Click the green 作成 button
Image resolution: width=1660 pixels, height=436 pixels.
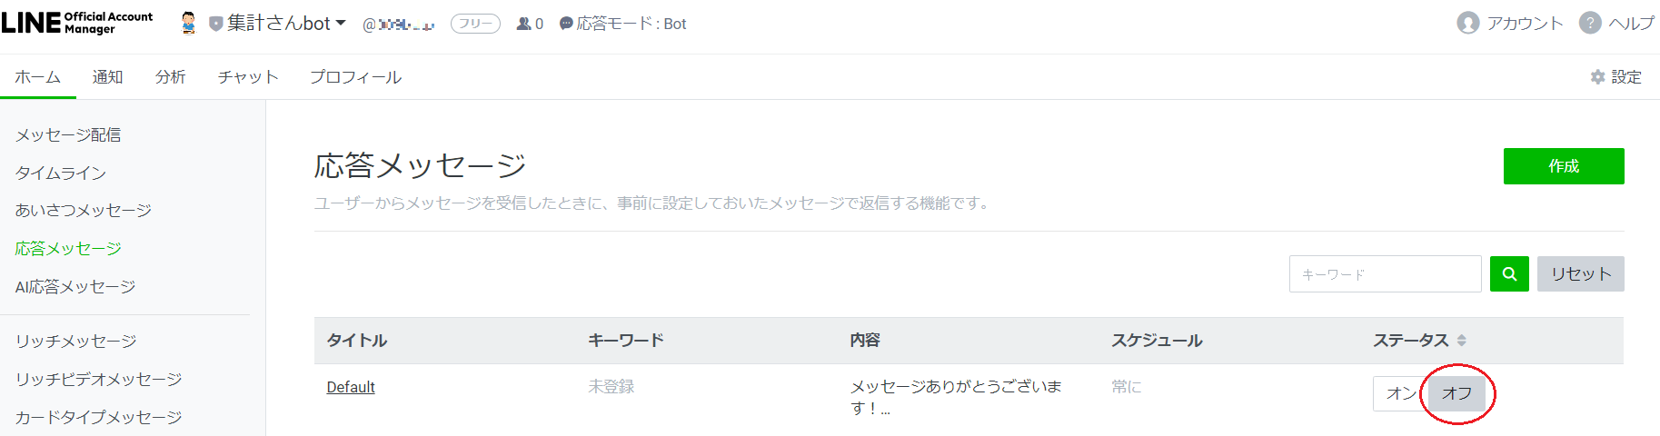coord(1564,166)
